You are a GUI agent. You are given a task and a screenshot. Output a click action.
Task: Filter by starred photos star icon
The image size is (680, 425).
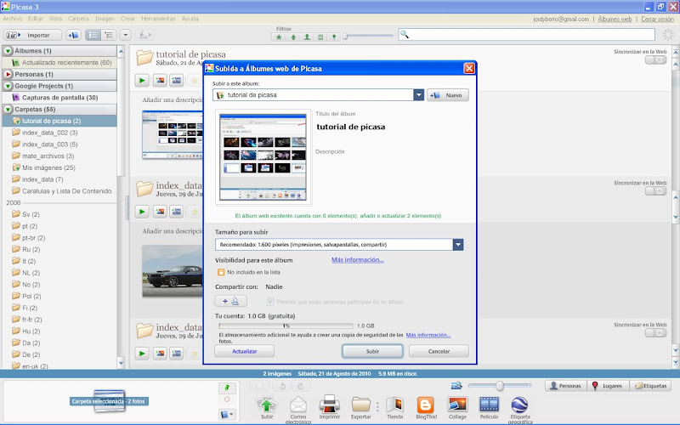(x=279, y=37)
